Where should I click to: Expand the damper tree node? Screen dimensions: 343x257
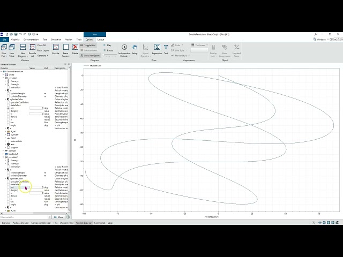tap(3, 151)
